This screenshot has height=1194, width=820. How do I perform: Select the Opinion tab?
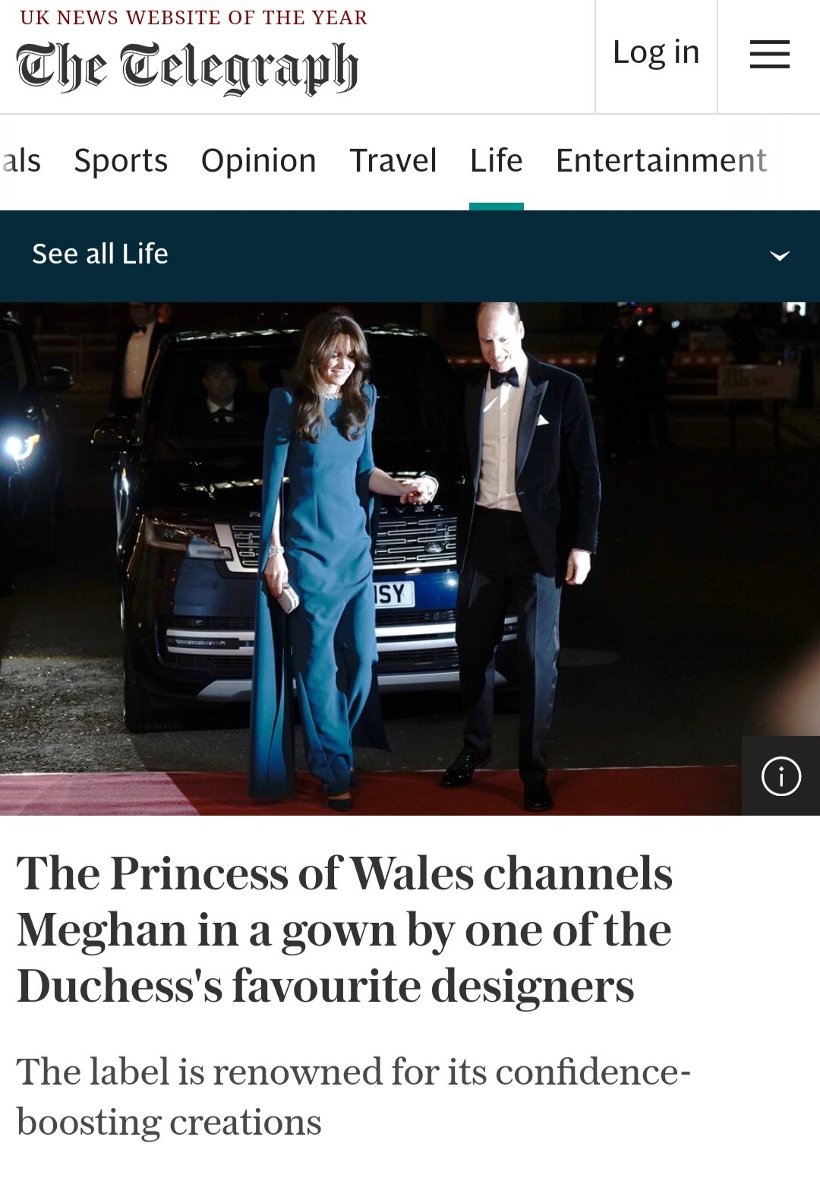coord(258,161)
